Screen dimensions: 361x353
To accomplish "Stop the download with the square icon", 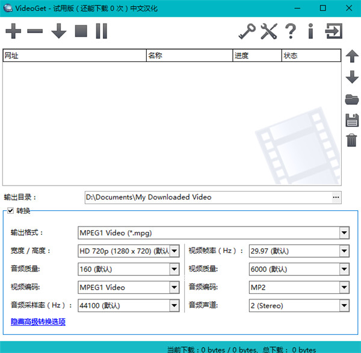I will [81, 31].
